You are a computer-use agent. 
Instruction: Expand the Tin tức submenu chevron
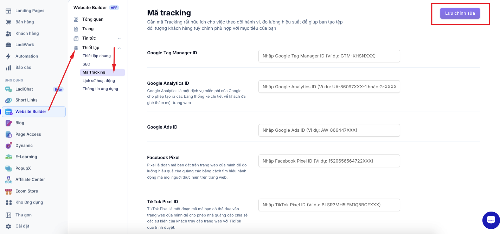119,39
